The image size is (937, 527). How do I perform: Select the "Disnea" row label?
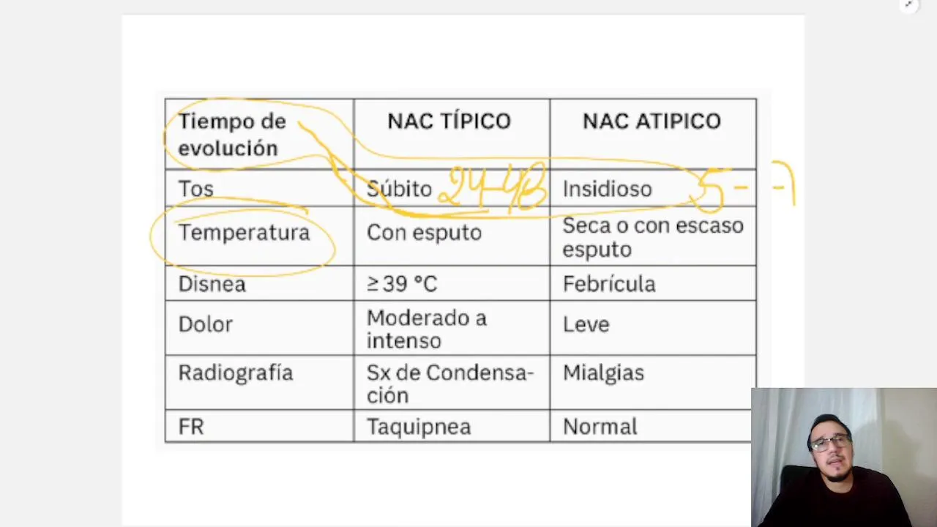pos(212,284)
